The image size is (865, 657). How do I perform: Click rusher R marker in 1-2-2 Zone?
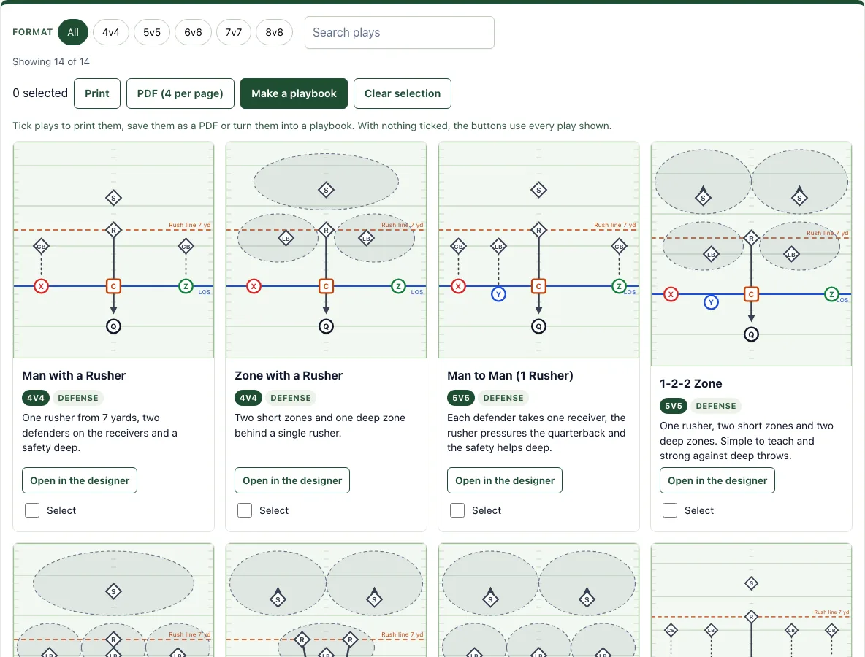pos(751,238)
